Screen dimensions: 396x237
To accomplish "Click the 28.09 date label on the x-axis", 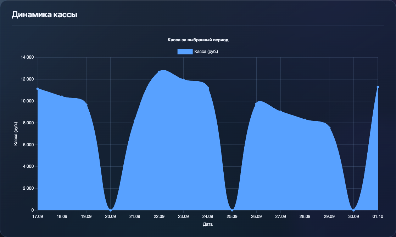I will point(305,217).
